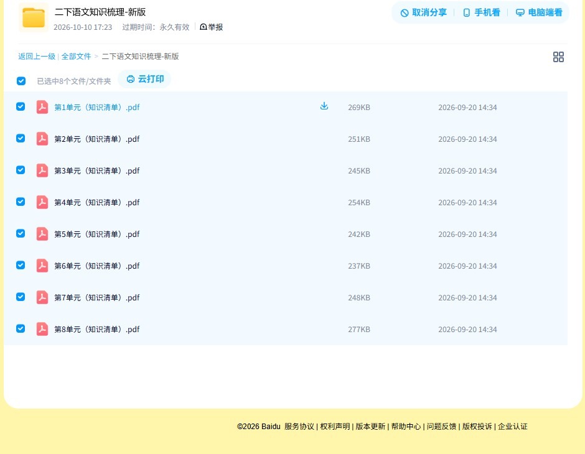Click the 云打印 cloud print button
Screen dimensions: 585x454
point(145,79)
